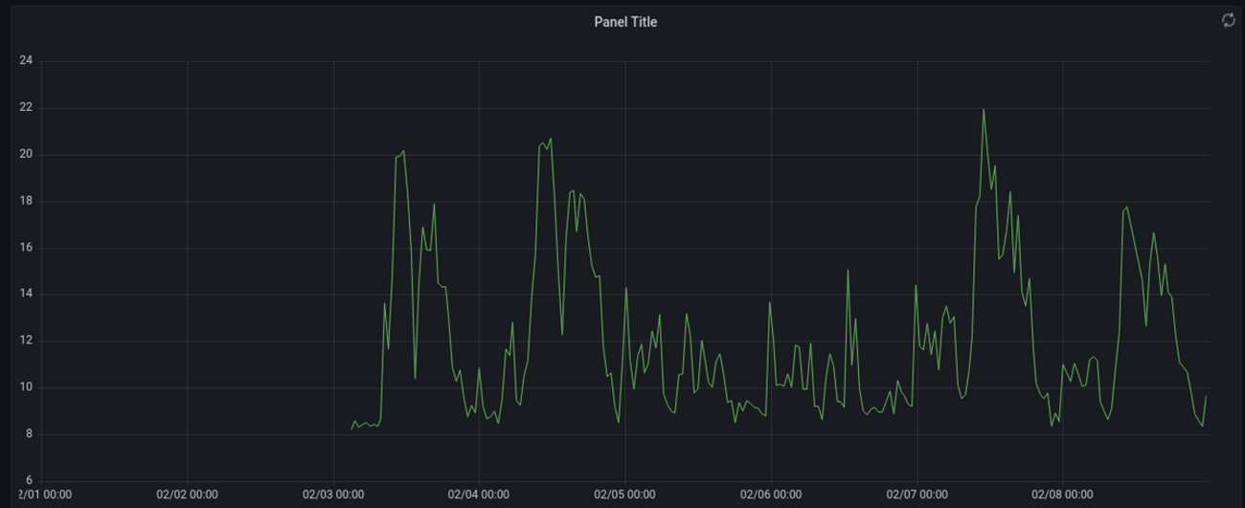Click the 6 y-axis label
The image size is (1245, 508).
coord(29,481)
